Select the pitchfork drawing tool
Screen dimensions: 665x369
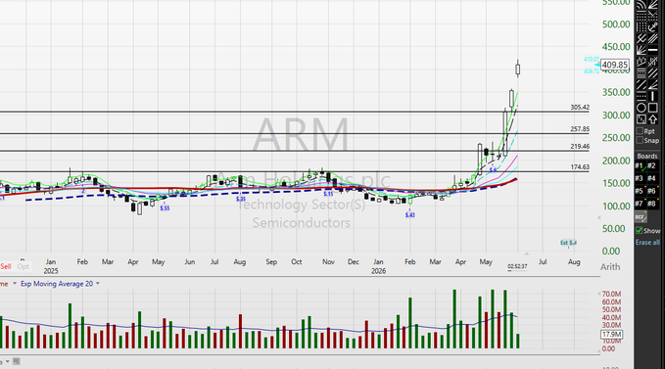pyautogui.click(x=641, y=38)
